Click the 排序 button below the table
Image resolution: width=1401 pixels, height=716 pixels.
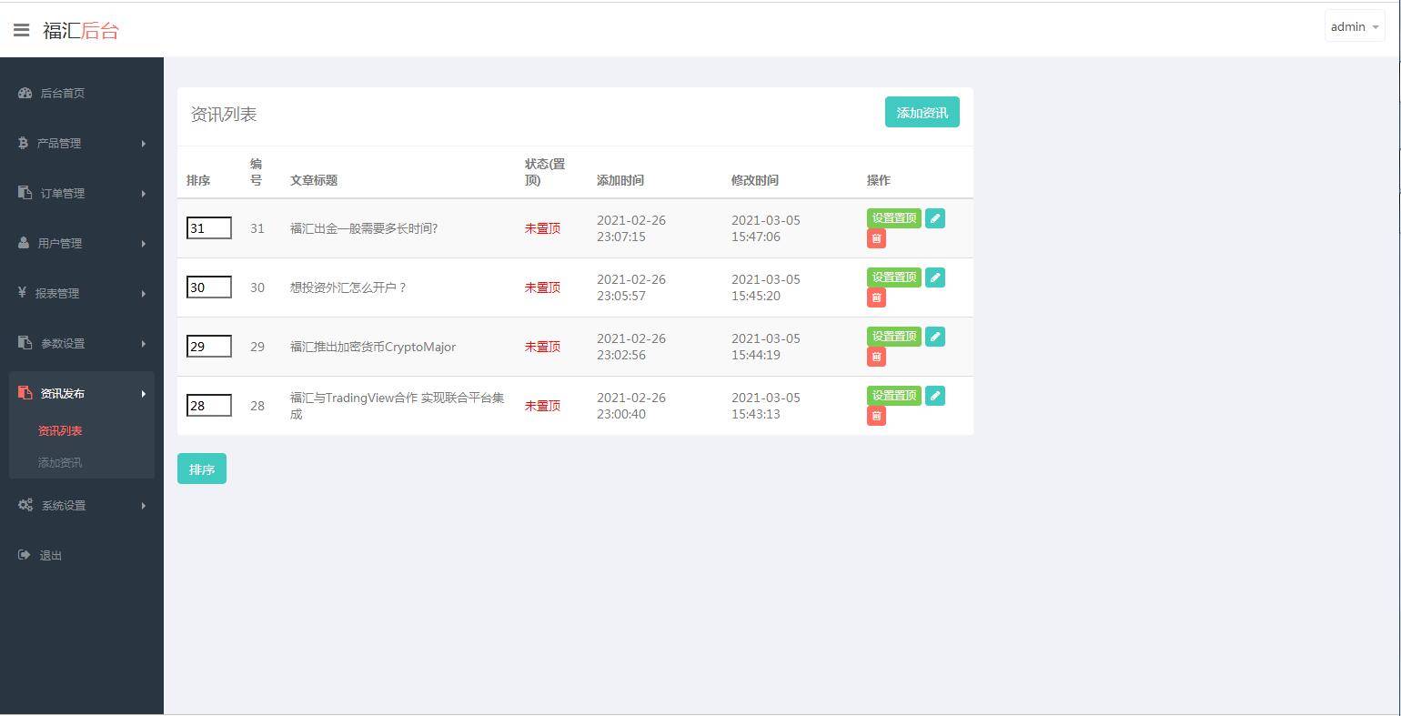(201, 469)
